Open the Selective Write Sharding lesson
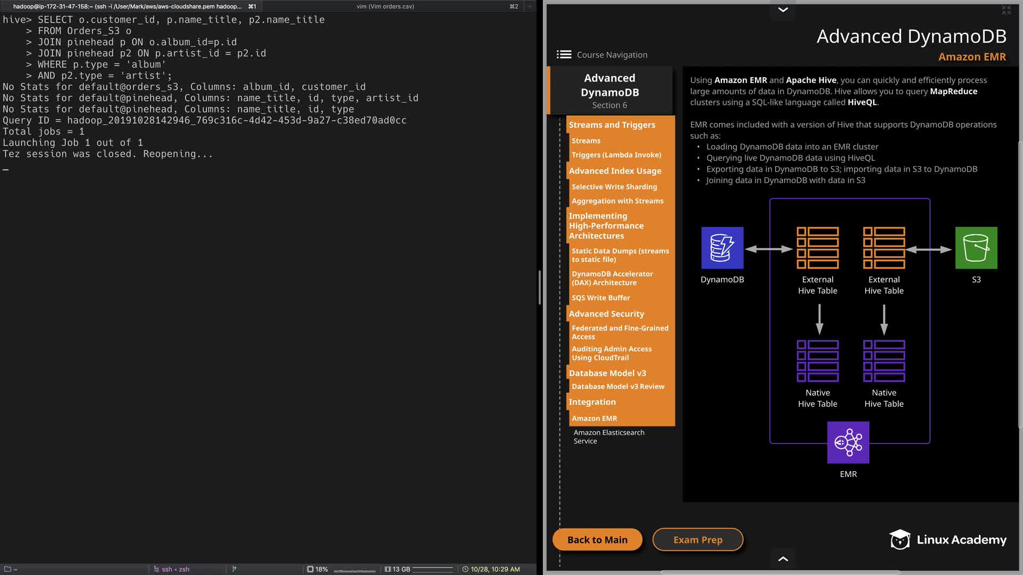This screenshot has width=1023, height=575. click(x=614, y=187)
